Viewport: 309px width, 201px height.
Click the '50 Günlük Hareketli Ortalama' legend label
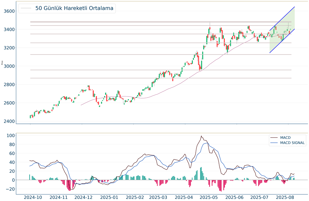coord(74,8)
